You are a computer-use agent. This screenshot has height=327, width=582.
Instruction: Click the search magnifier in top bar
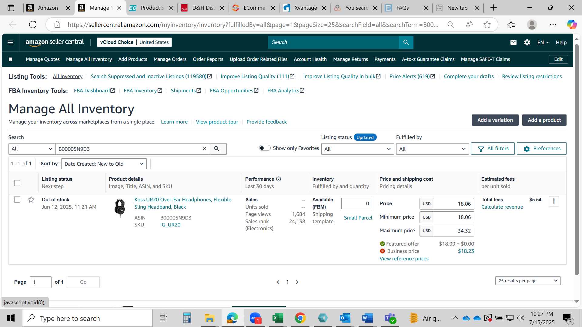click(x=406, y=42)
